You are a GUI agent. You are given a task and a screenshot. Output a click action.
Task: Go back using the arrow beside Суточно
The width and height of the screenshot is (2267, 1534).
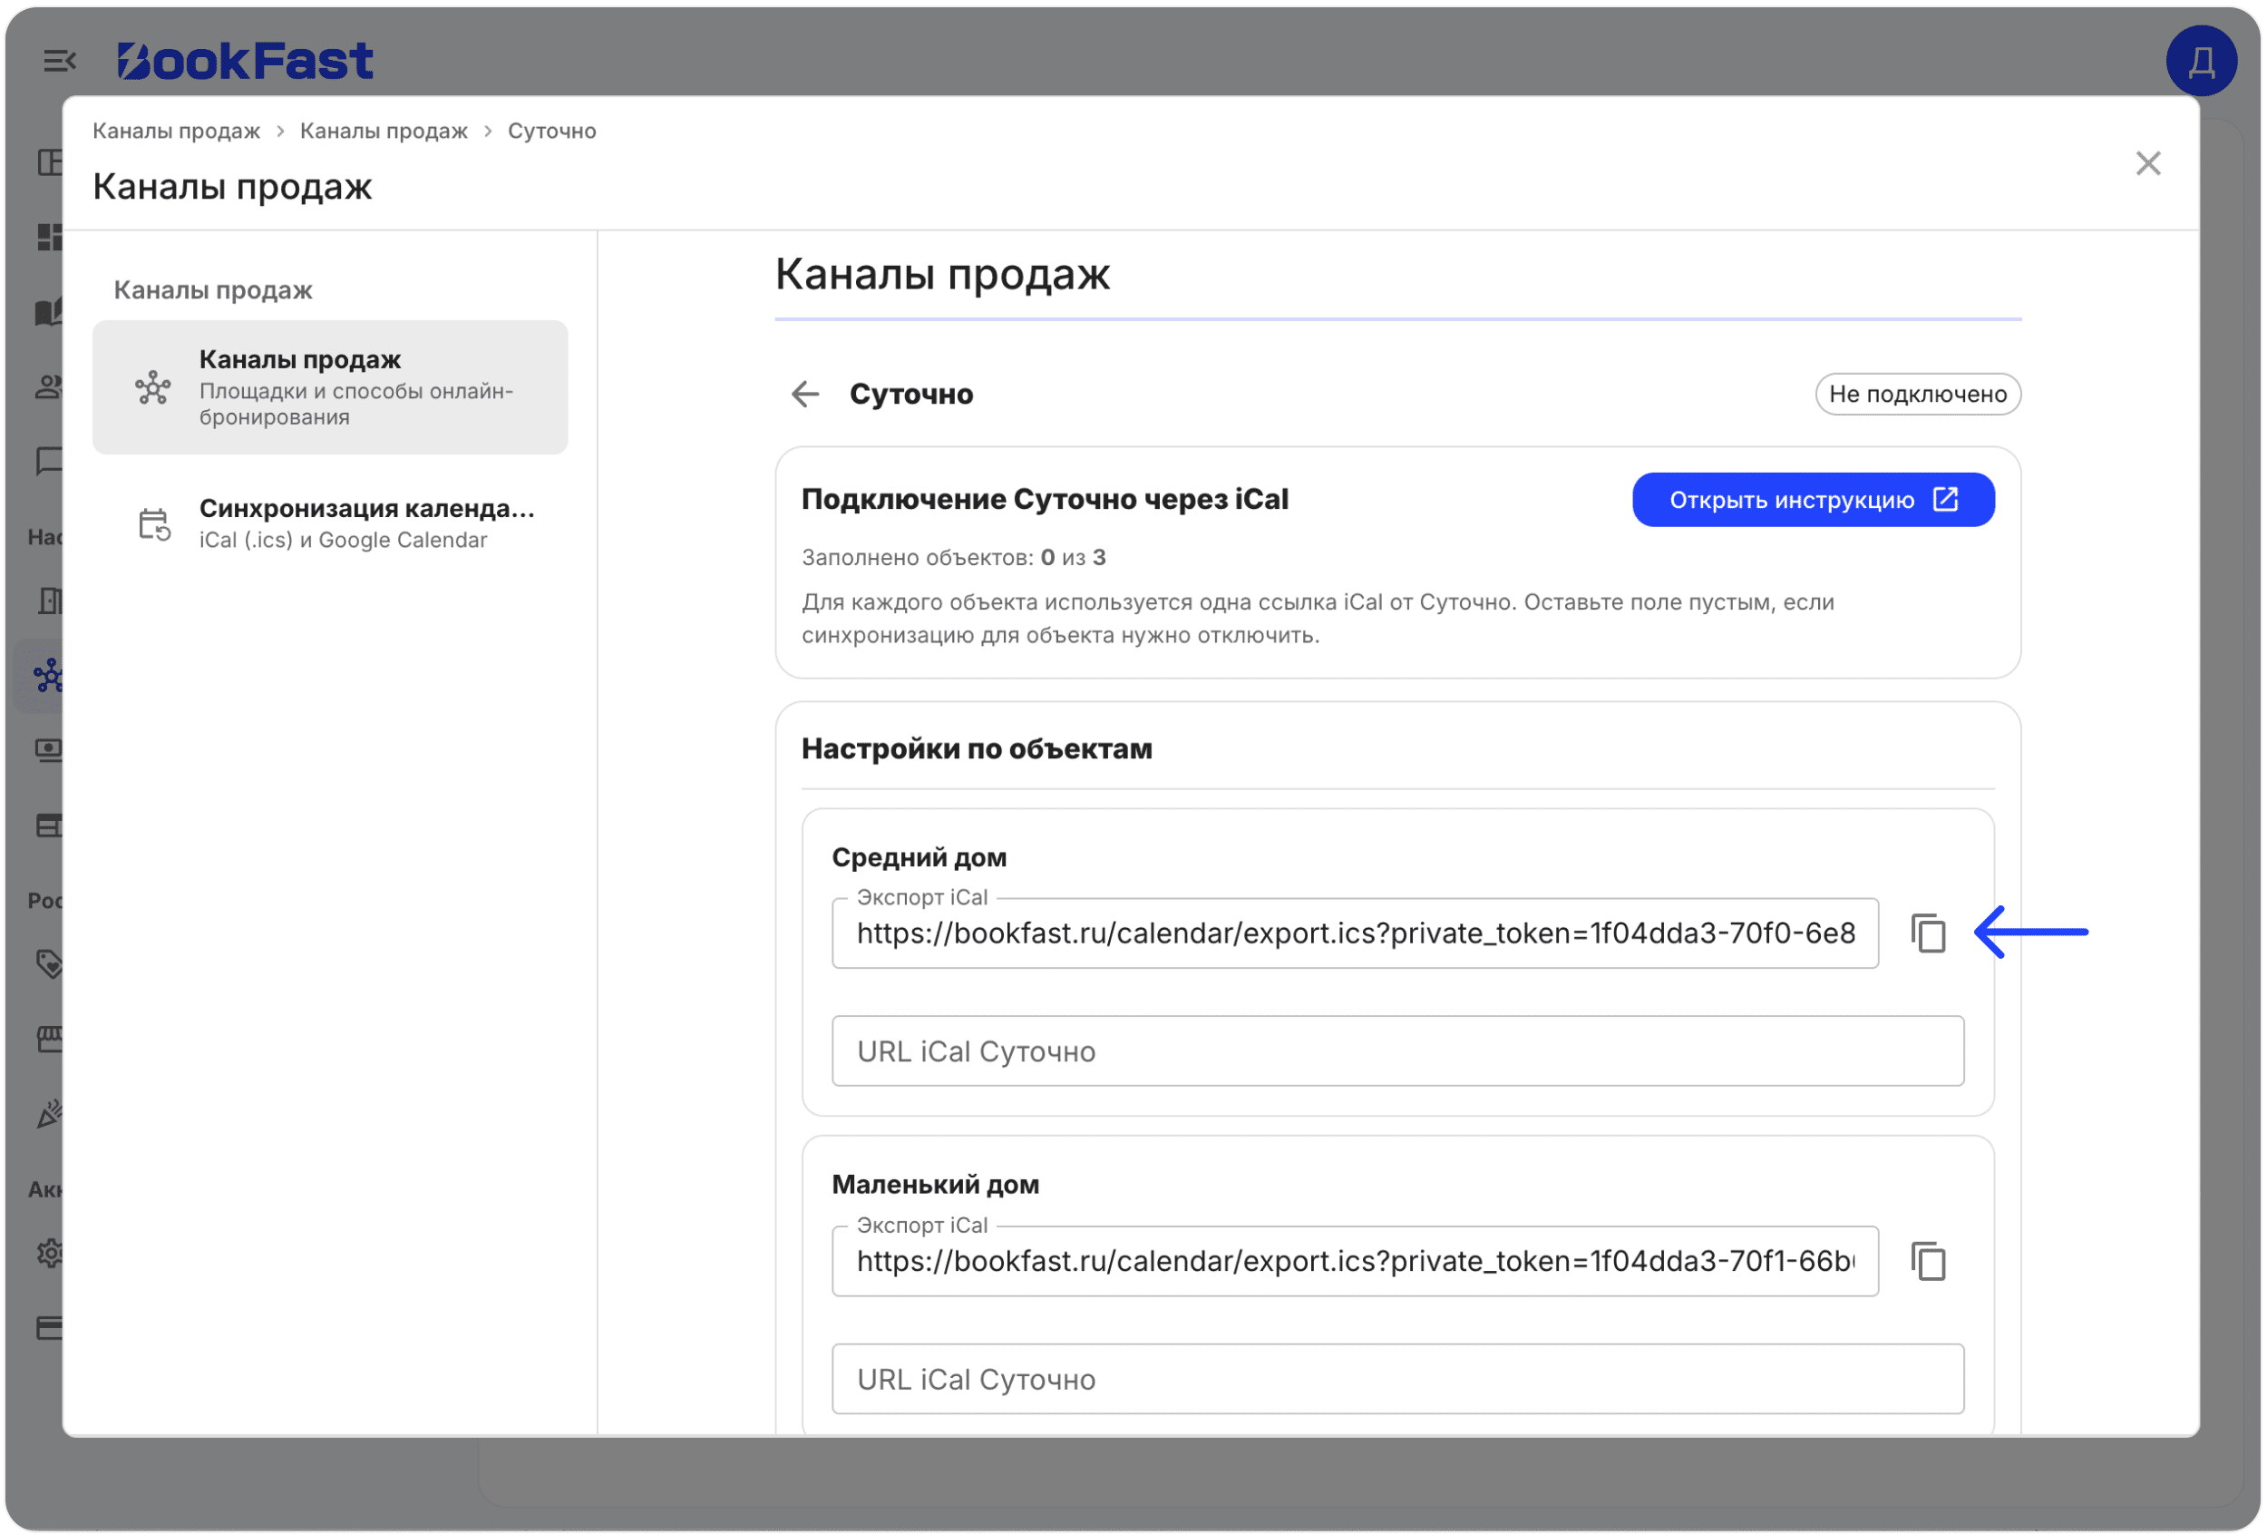pos(804,395)
